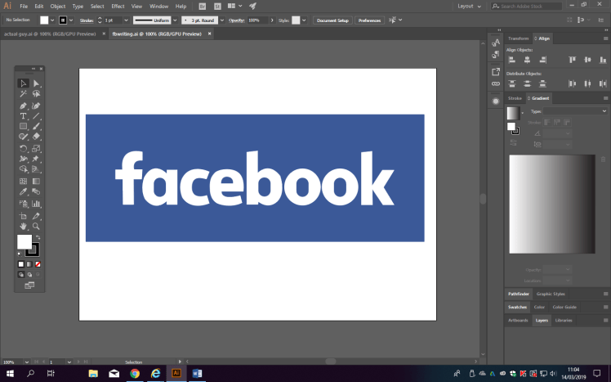Select the Line Segment tool

[x=36, y=116]
